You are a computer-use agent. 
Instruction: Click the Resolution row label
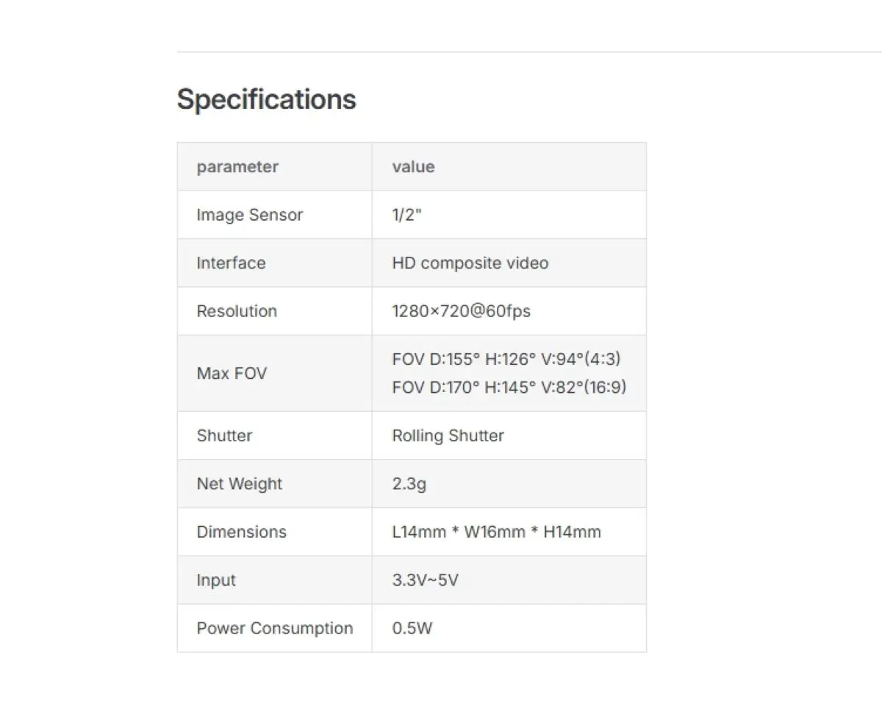pyautogui.click(x=237, y=311)
